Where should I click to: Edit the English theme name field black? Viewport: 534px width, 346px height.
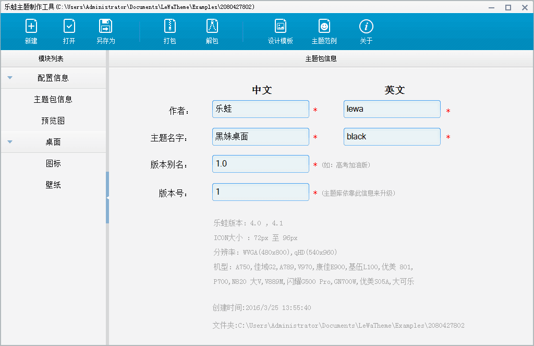392,137
